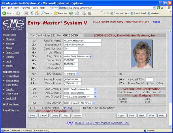Click the Print button in form

152,116
